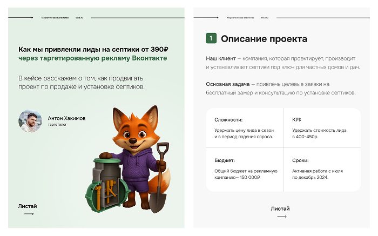Click 'Листай' text on the left slide
This screenshot has height=236, width=378.
(x=28, y=206)
